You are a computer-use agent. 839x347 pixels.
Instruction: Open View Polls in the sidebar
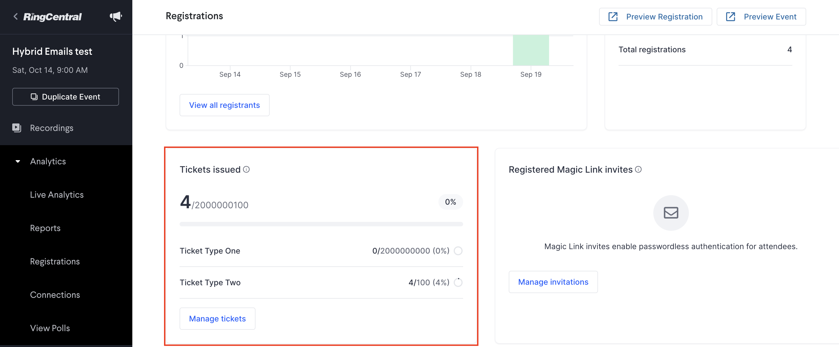50,328
